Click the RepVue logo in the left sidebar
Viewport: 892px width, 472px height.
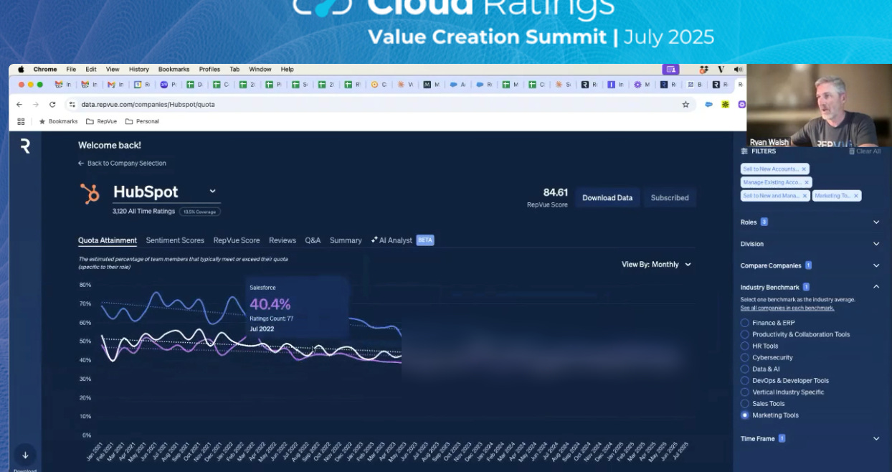pyautogui.click(x=25, y=146)
